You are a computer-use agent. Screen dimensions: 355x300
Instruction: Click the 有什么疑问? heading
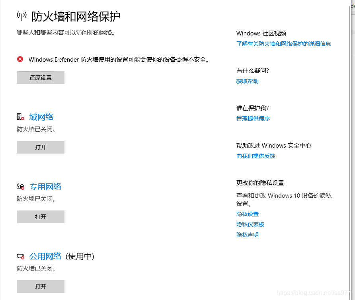tap(252, 71)
